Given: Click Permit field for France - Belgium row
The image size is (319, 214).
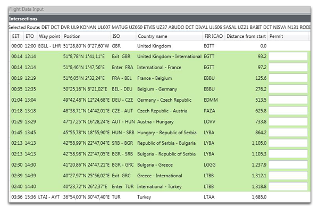Looking at the screenshot, I should coord(288,78).
